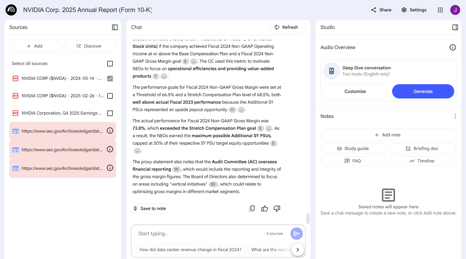Give thumbs down to response
Viewport: 466px width, 259px height.
(277, 208)
